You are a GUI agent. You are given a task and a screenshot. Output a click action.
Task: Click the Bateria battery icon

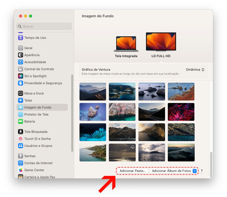click(21, 122)
